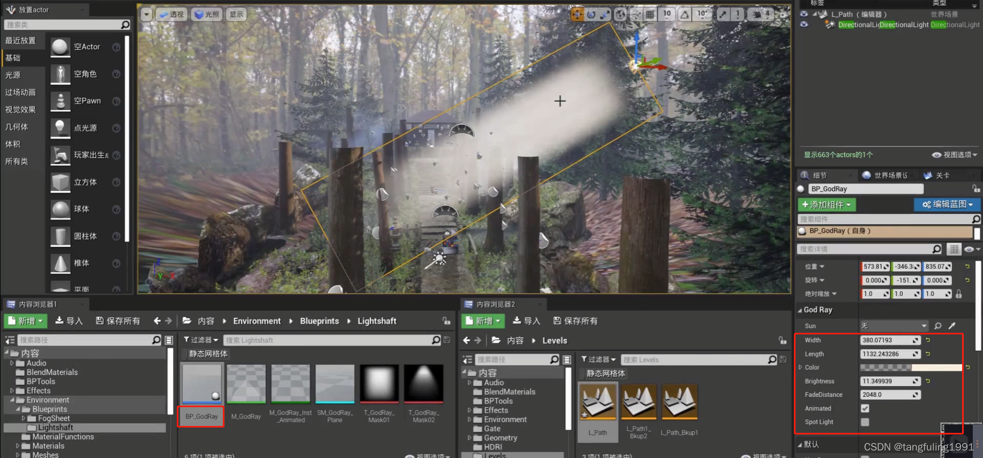Select the scale gizmo tool
Image resolution: width=983 pixels, height=458 pixels.
[605, 14]
